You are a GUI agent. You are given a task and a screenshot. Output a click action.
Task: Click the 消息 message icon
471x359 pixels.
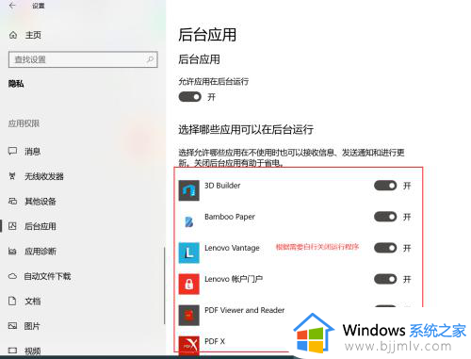12,151
